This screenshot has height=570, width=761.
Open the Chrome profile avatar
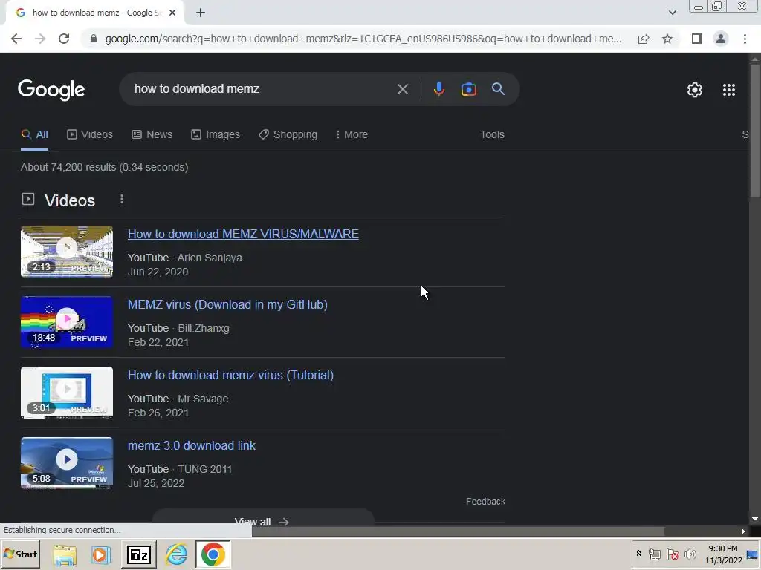tap(721, 39)
